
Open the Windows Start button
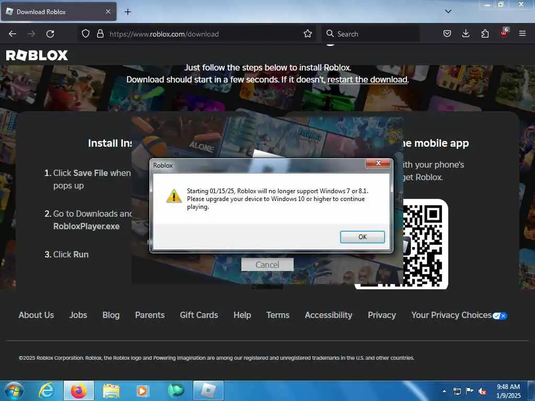click(14, 391)
